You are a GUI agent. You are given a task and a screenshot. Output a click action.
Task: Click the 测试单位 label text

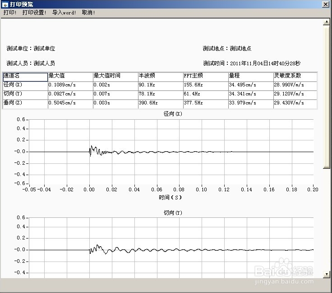31,49
